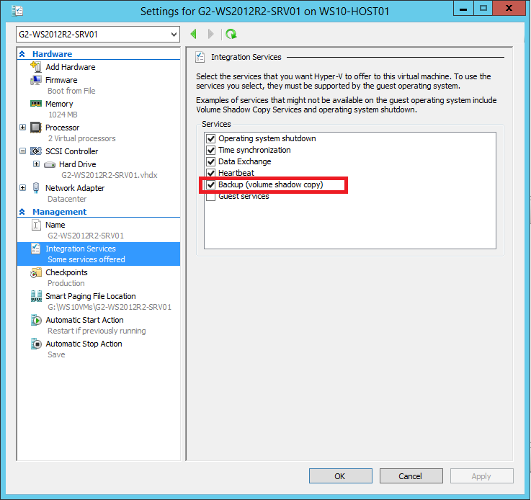Click the SCSI Controller icon

coord(36,151)
